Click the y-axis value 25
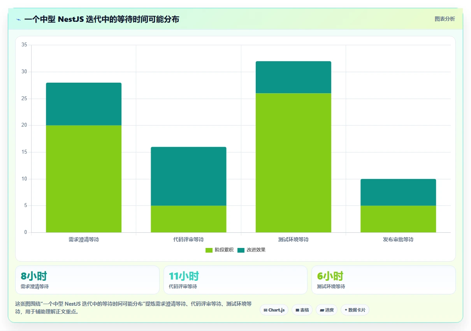Image resolution: width=471 pixels, height=331 pixels. point(24,99)
